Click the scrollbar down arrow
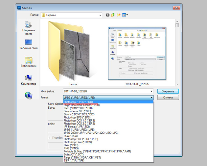Viewport: 207px width, 166px height. click(177, 84)
